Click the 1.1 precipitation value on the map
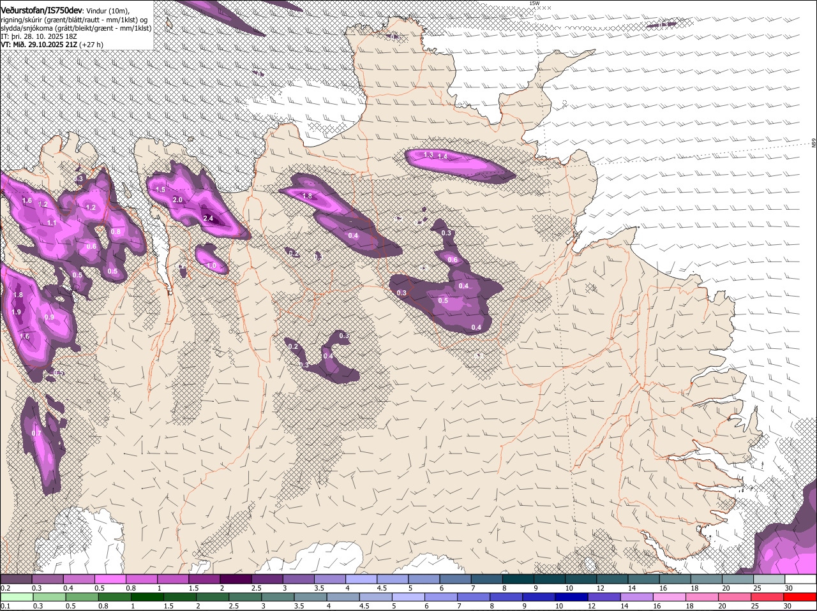Viewport: 817px width, 611px height. pos(52,223)
